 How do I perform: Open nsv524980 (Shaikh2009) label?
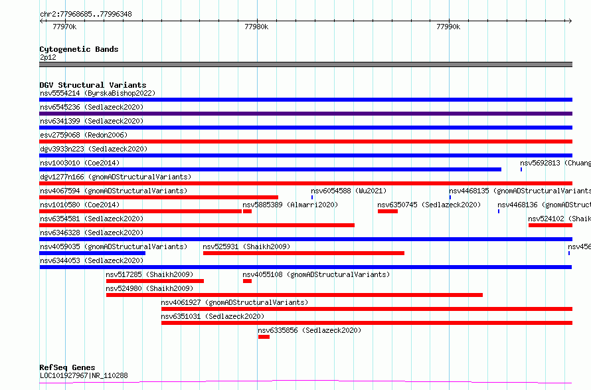[x=149, y=288]
